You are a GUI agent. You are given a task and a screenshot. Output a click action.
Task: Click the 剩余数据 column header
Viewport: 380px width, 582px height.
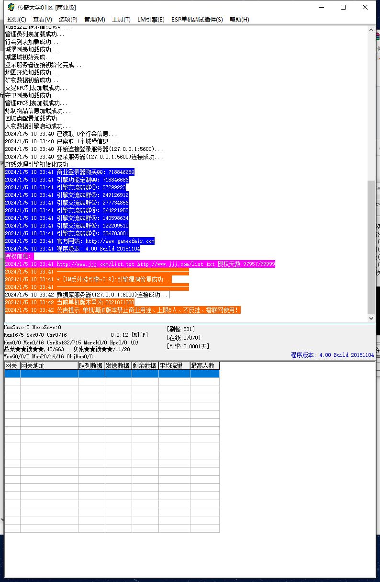(145, 365)
